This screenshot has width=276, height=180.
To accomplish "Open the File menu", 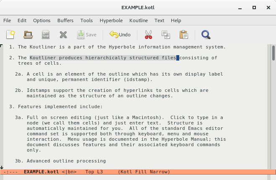I will [x=7, y=20].
